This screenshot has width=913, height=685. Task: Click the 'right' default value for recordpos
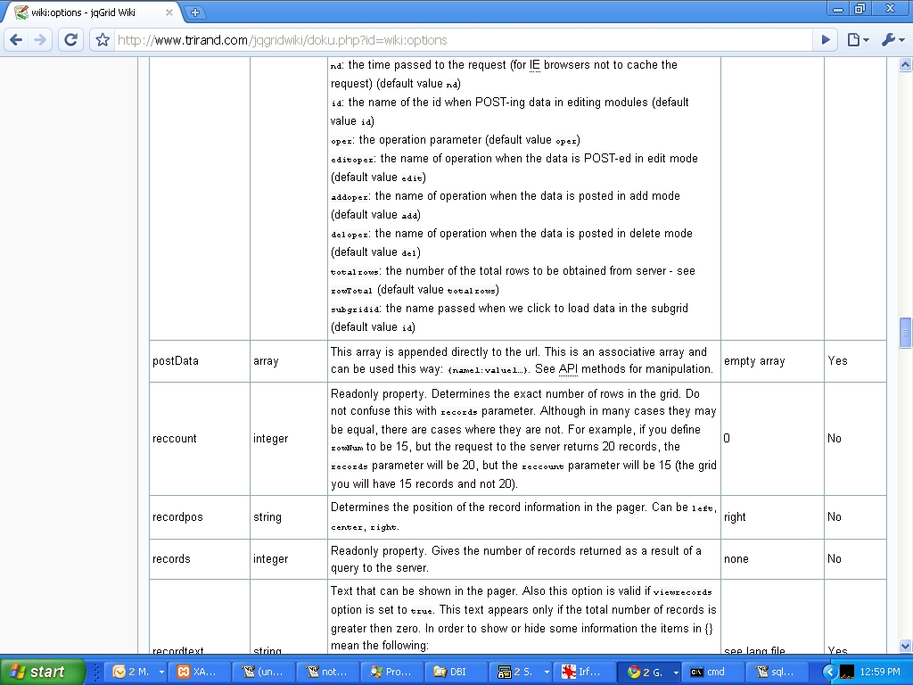(735, 516)
